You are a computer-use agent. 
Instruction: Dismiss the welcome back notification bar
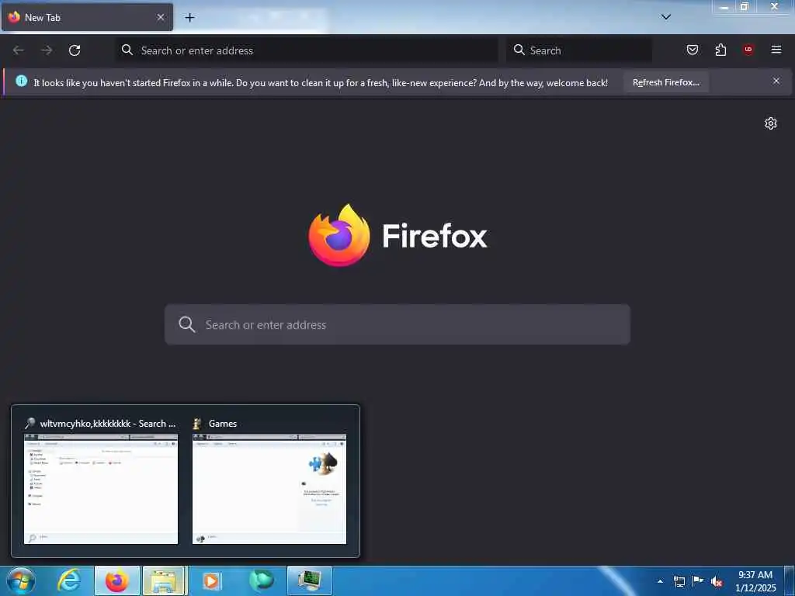tap(776, 81)
